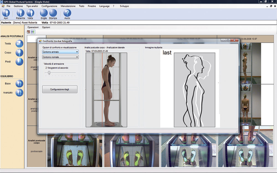Select the Visita toolbar icon
The width and height of the screenshot is (277, 173).
(x=30, y=13)
